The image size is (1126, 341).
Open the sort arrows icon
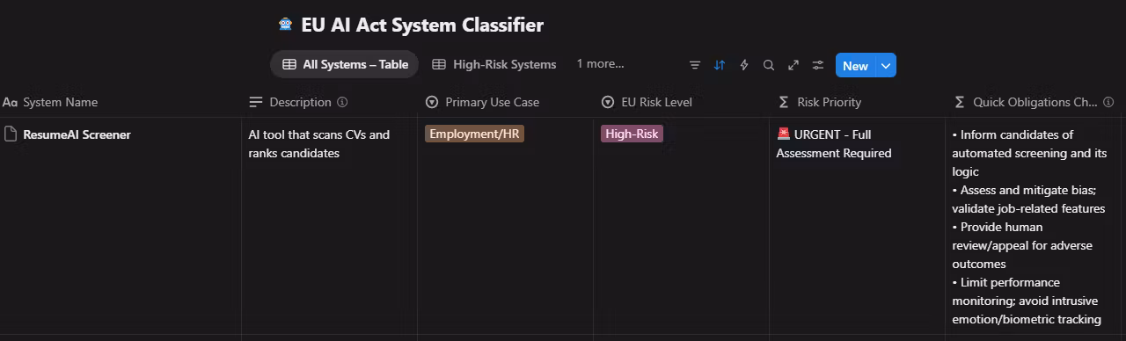pos(720,65)
